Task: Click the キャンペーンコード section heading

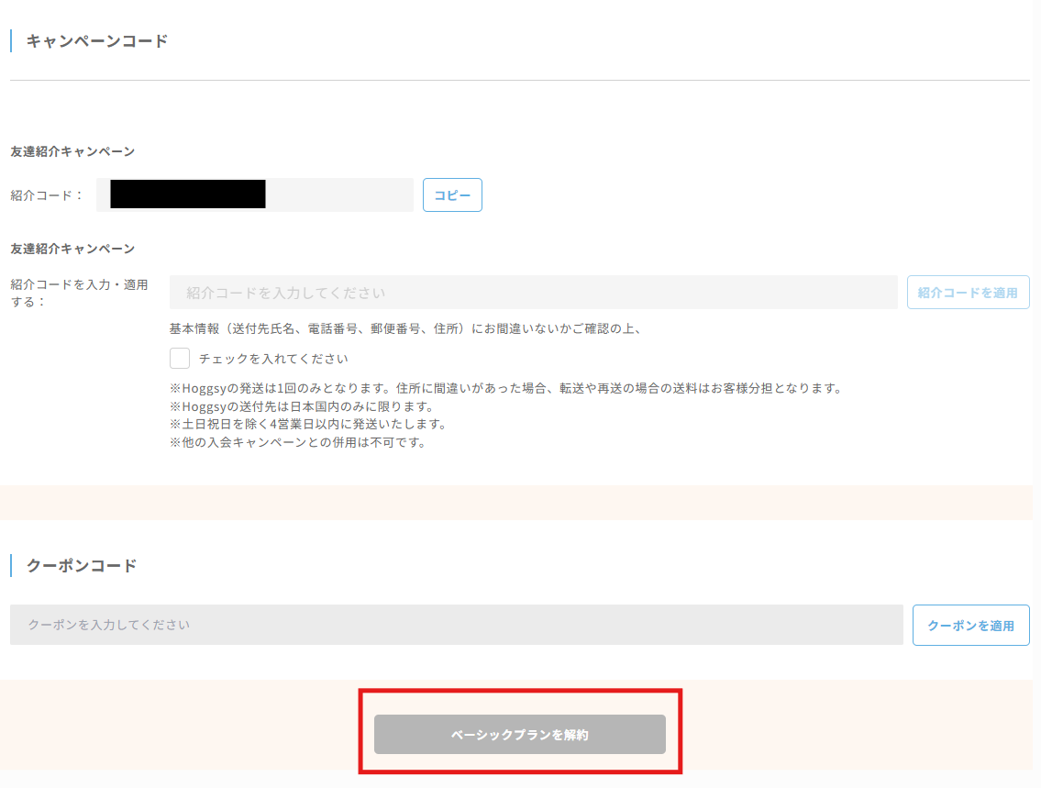Action: 97,41
